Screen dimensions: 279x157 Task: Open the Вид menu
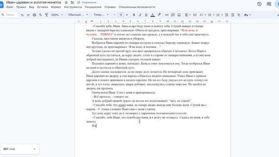(31, 7)
